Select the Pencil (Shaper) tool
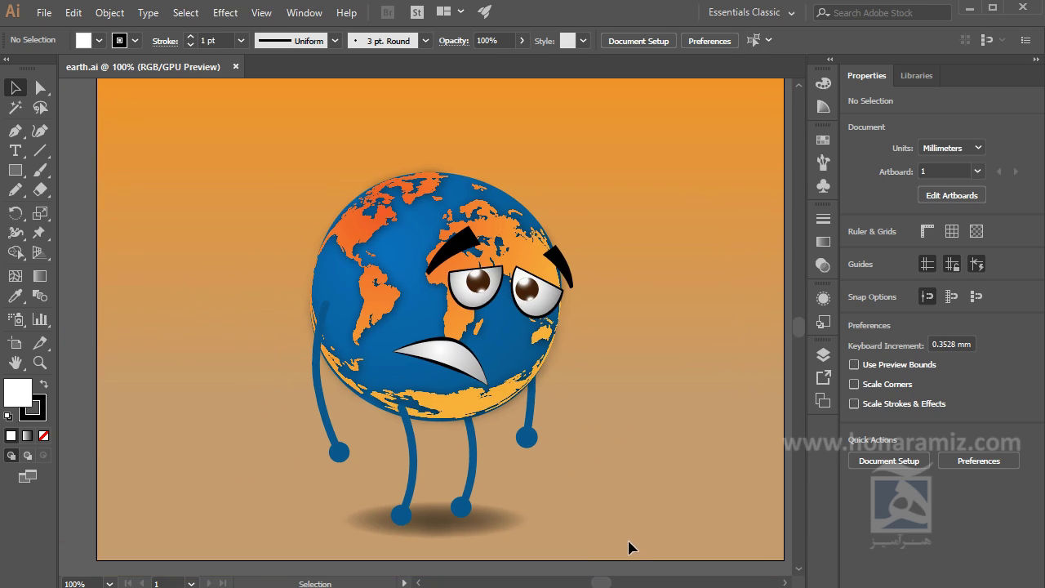 pos(16,190)
